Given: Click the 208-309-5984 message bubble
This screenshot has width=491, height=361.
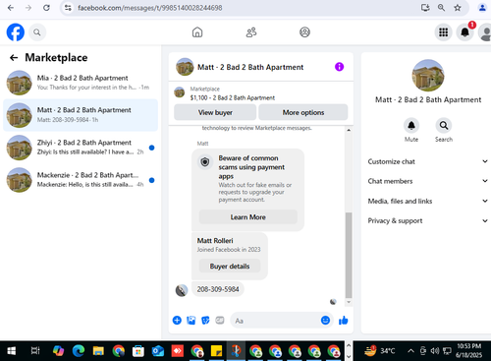Looking at the screenshot, I should coord(218,289).
